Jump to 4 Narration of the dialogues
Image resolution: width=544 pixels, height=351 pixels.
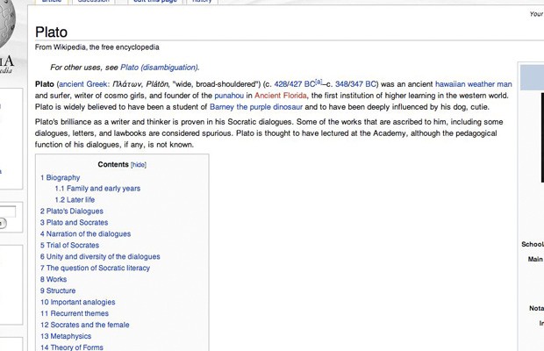coord(85,233)
